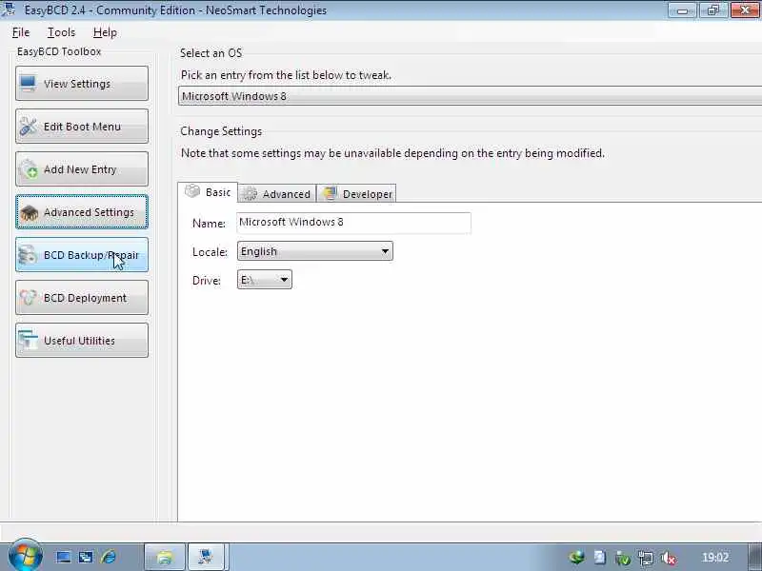Switch to the Advanced tab
The width and height of the screenshot is (762, 571).
click(277, 194)
